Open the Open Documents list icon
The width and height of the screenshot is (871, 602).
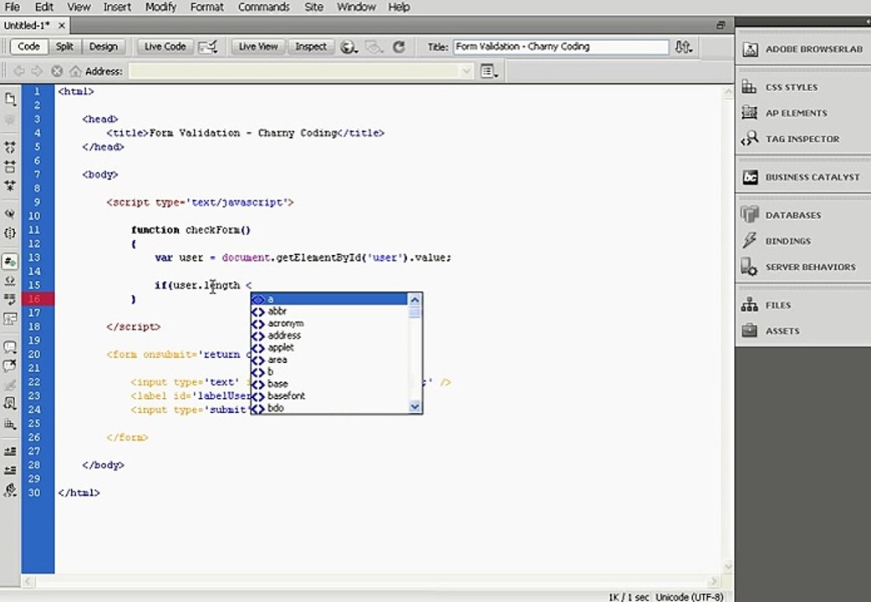point(10,99)
